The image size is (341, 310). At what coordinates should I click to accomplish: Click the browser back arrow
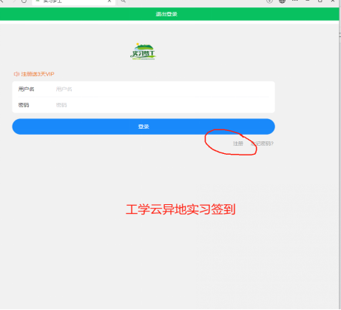click(x=1, y=1)
